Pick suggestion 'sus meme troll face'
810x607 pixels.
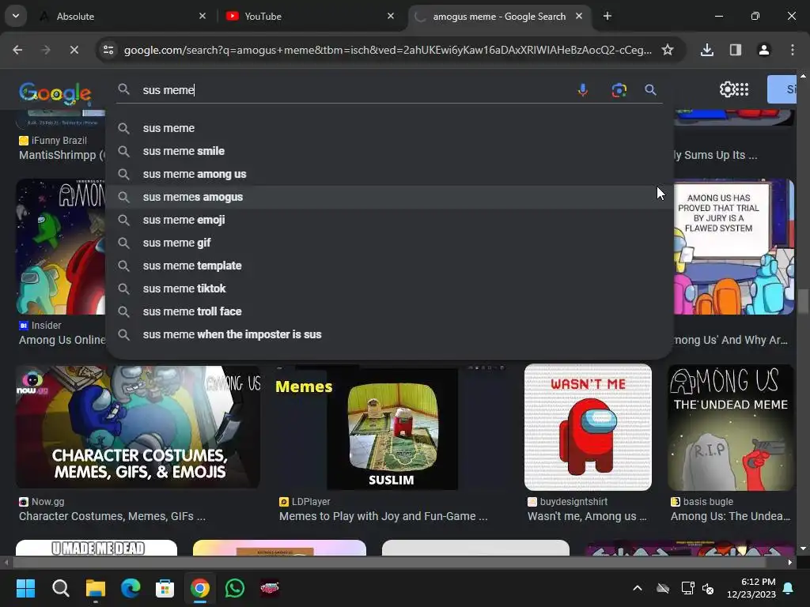(389, 311)
